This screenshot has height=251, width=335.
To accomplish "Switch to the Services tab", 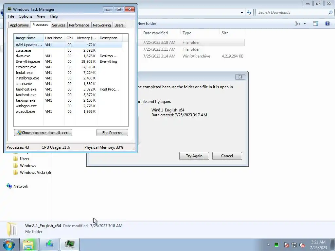I will 59,25.
